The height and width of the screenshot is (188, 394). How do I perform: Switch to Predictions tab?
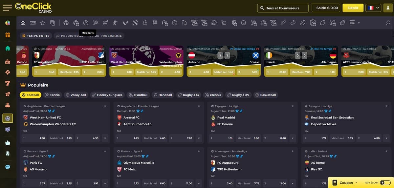(70, 36)
